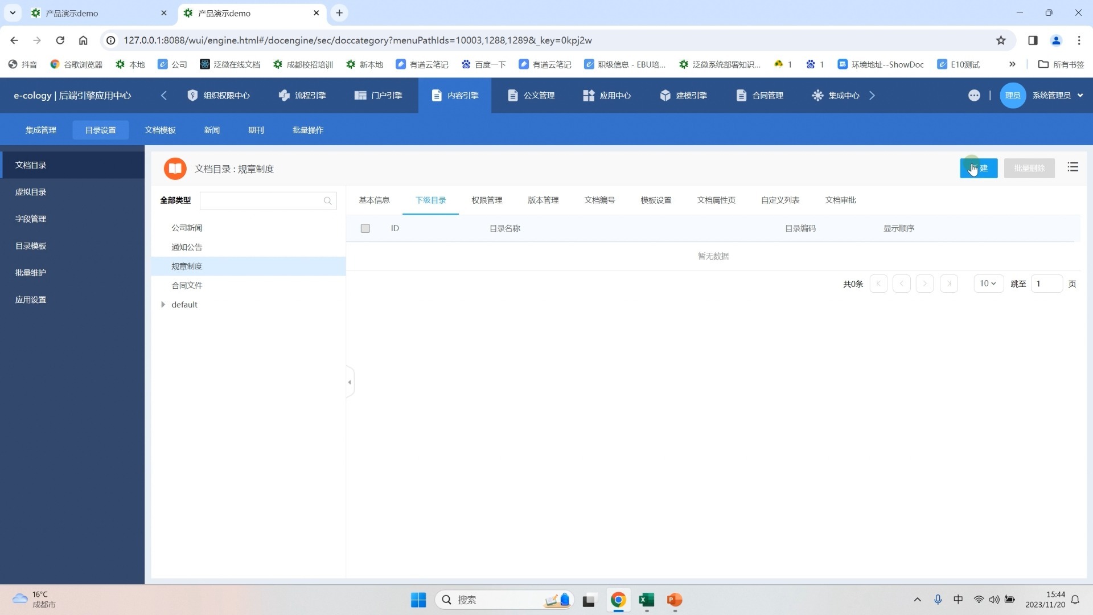The image size is (1093, 615).
Task: Open PowerPoint from the taskbar
Action: (x=675, y=600)
